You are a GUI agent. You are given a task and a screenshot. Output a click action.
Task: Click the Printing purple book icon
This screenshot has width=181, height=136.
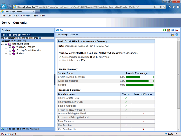pyautogui.click(x=14, y=54)
